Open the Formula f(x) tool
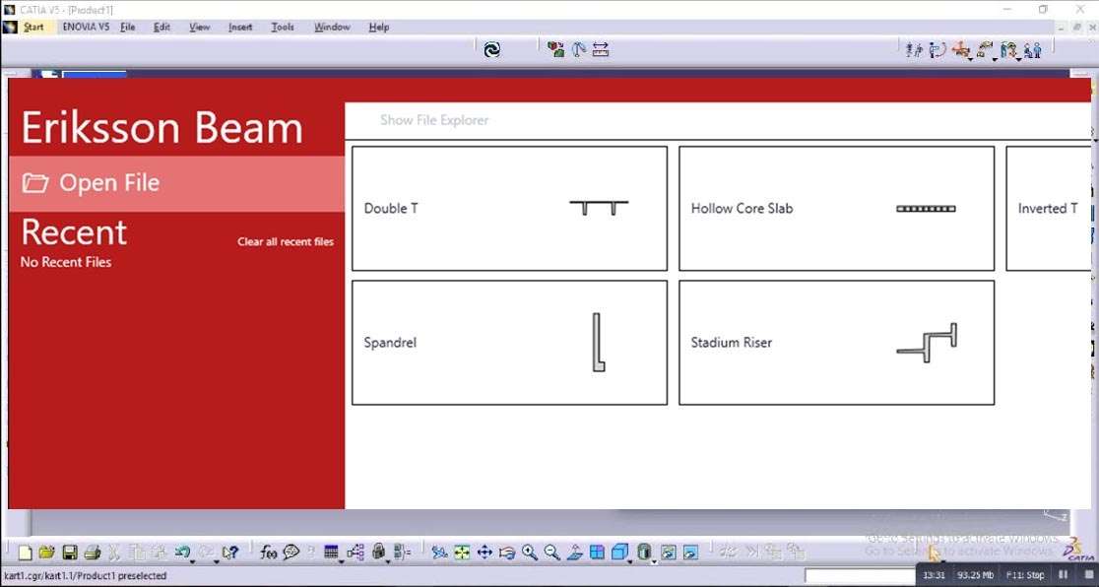This screenshot has width=1099, height=587. pyautogui.click(x=268, y=553)
